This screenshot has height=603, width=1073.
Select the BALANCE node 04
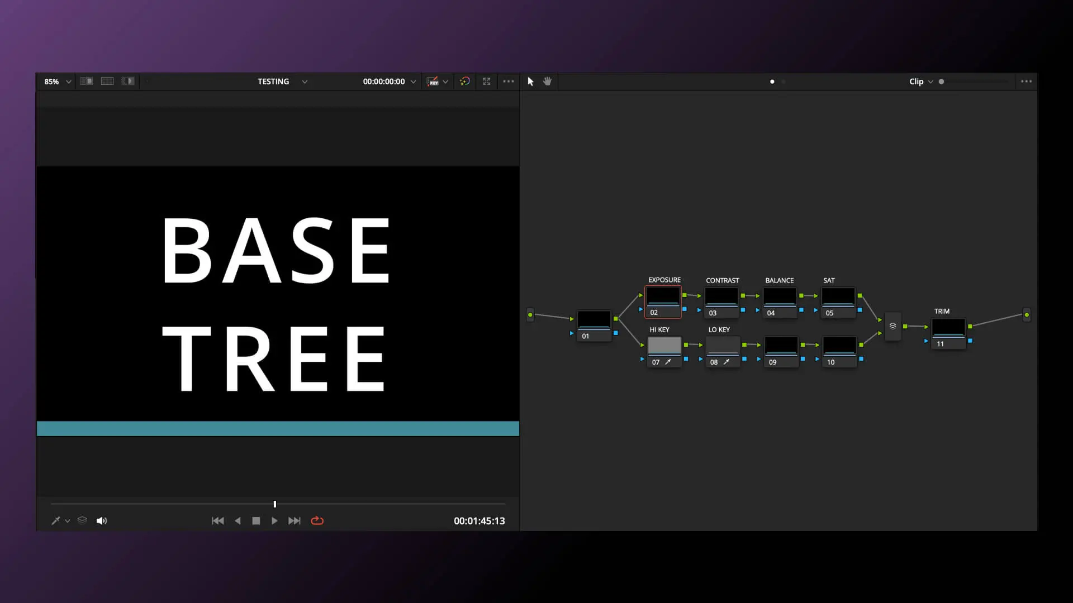[780, 303]
